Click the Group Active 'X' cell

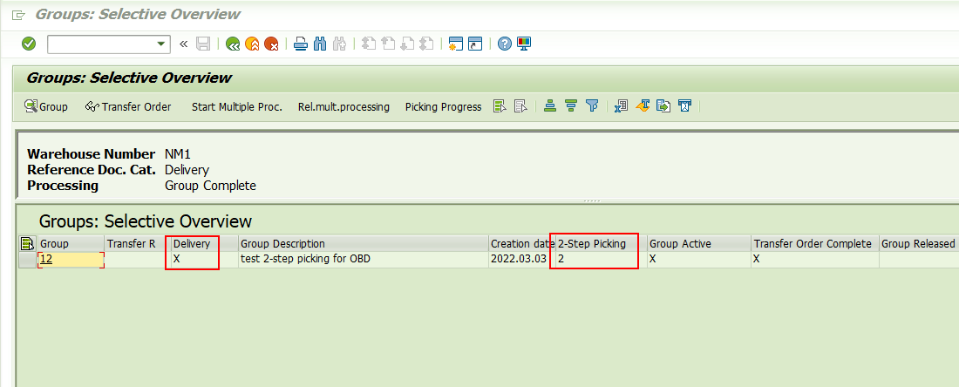(699, 259)
